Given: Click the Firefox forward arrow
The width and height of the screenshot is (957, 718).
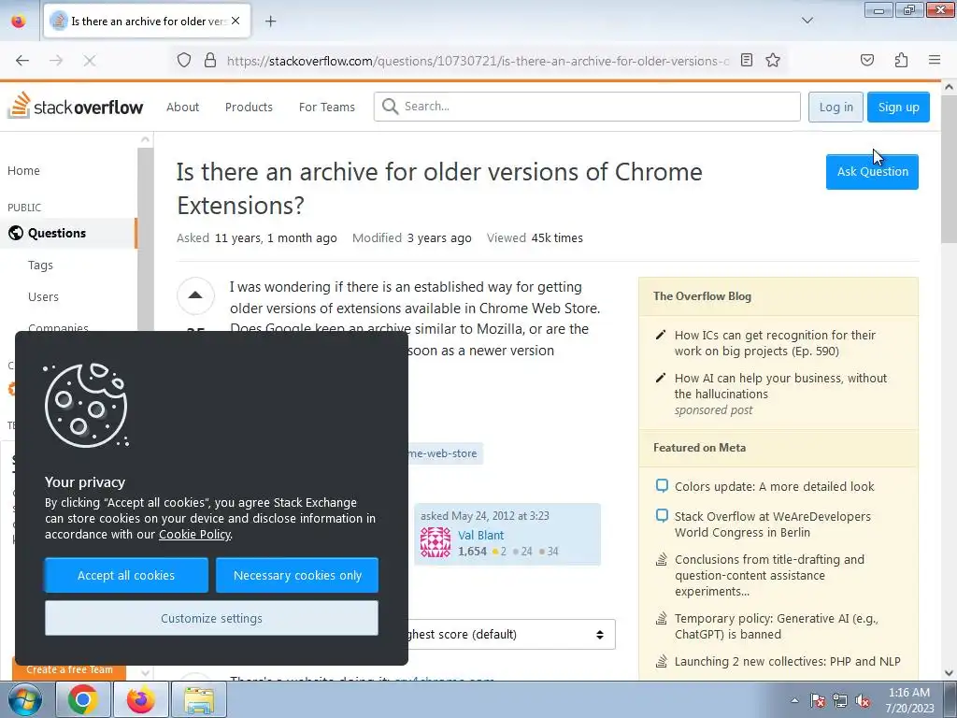Looking at the screenshot, I should [x=56, y=60].
